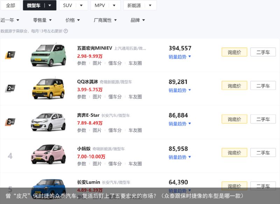Open the 零售量 filter dropdown
The height and width of the screenshot is (204, 280).
coord(42,20)
